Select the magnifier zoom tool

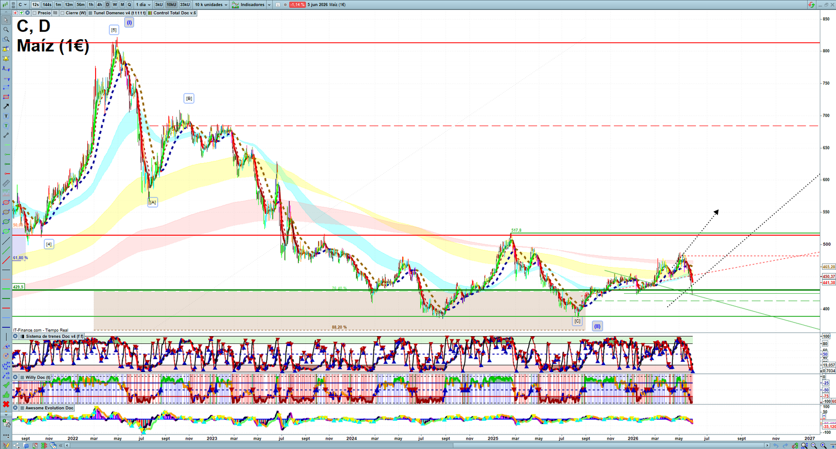tap(6, 29)
